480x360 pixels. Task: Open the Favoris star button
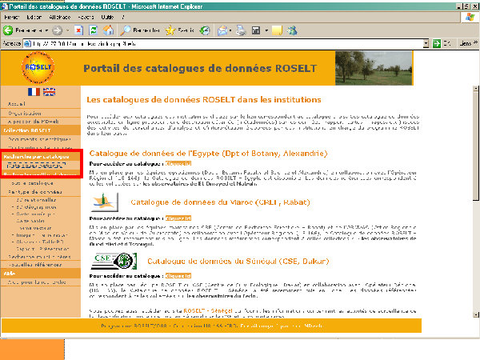(x=180, y=30)
